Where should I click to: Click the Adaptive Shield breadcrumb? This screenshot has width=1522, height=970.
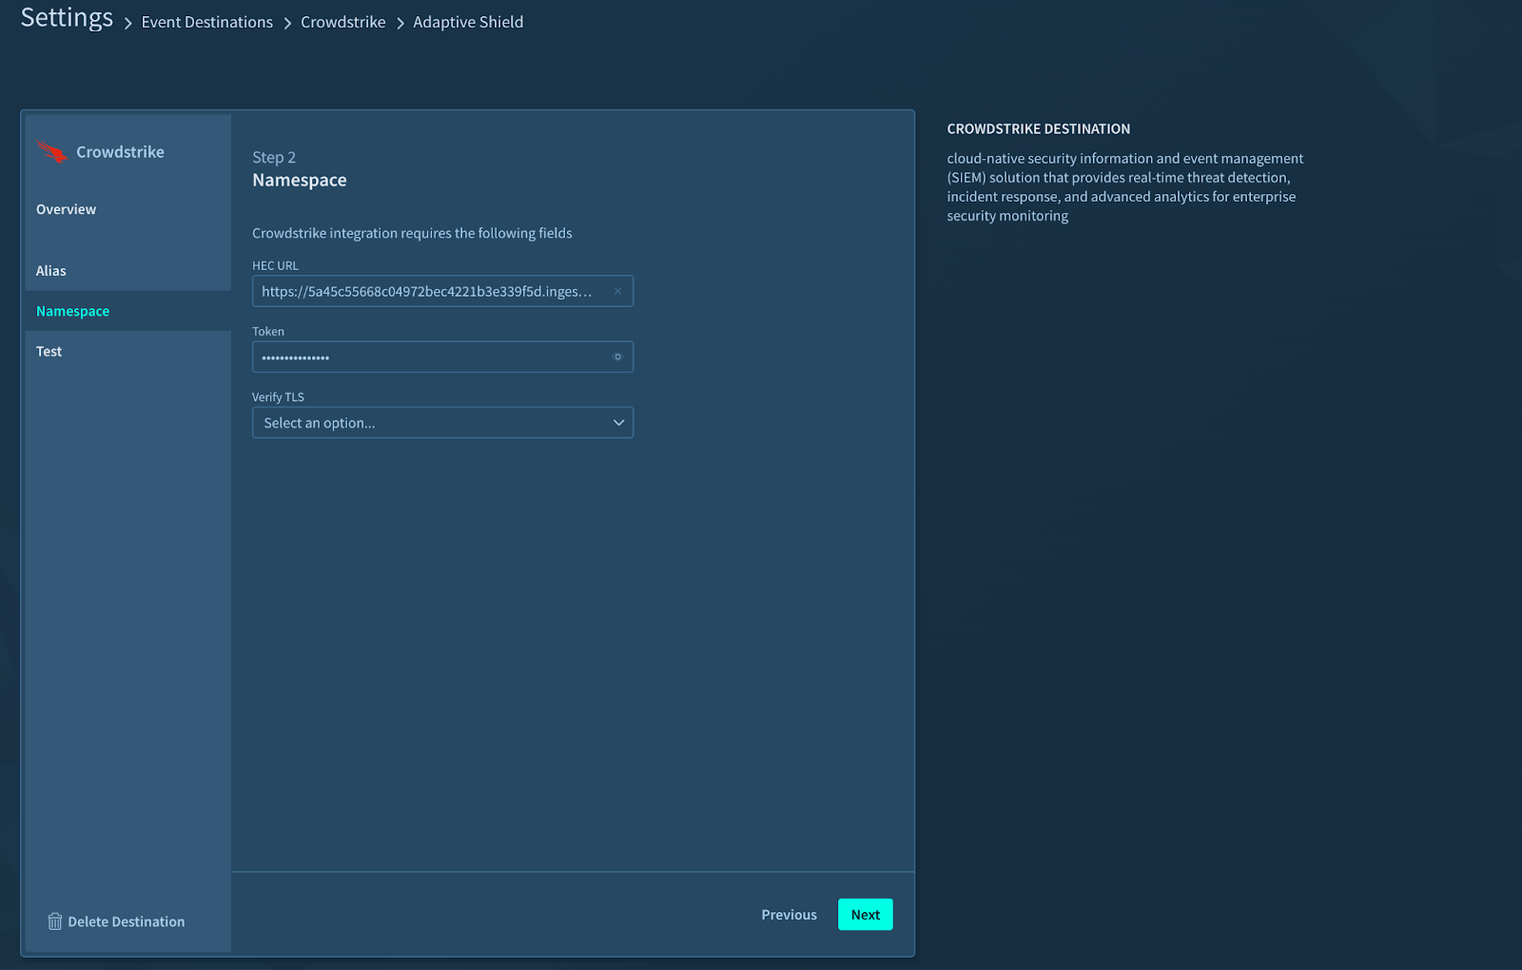pos(468,22)
